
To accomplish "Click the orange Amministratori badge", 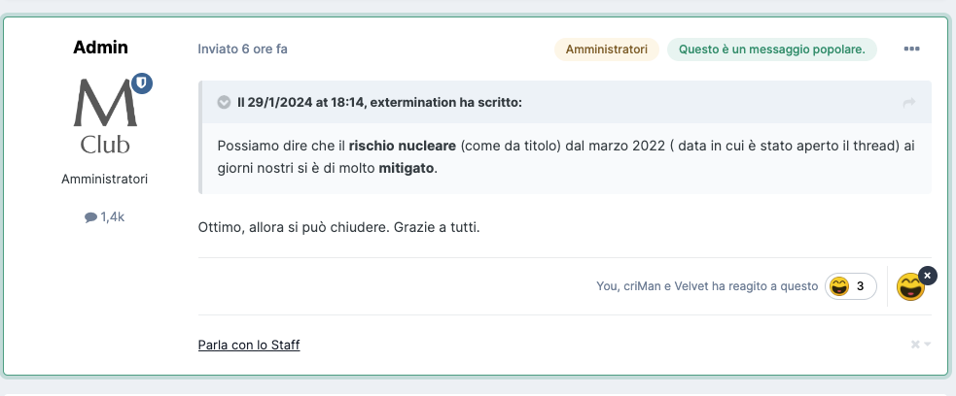I will click(607, 49).
